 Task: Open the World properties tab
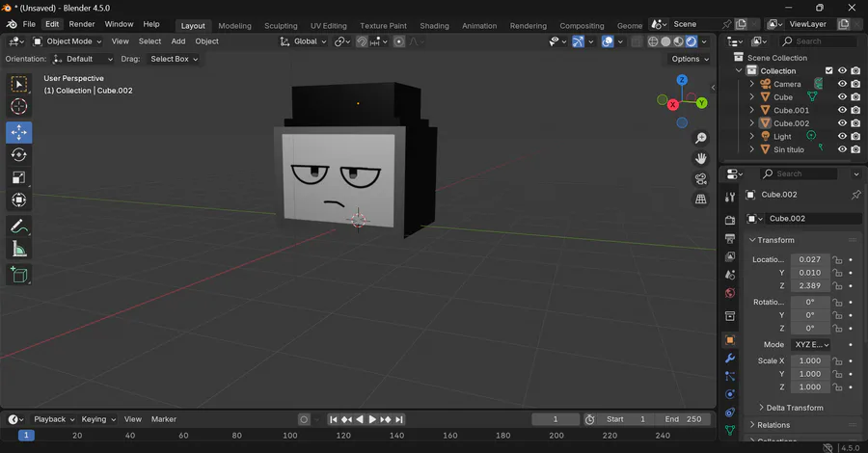(x=730, y=293)
